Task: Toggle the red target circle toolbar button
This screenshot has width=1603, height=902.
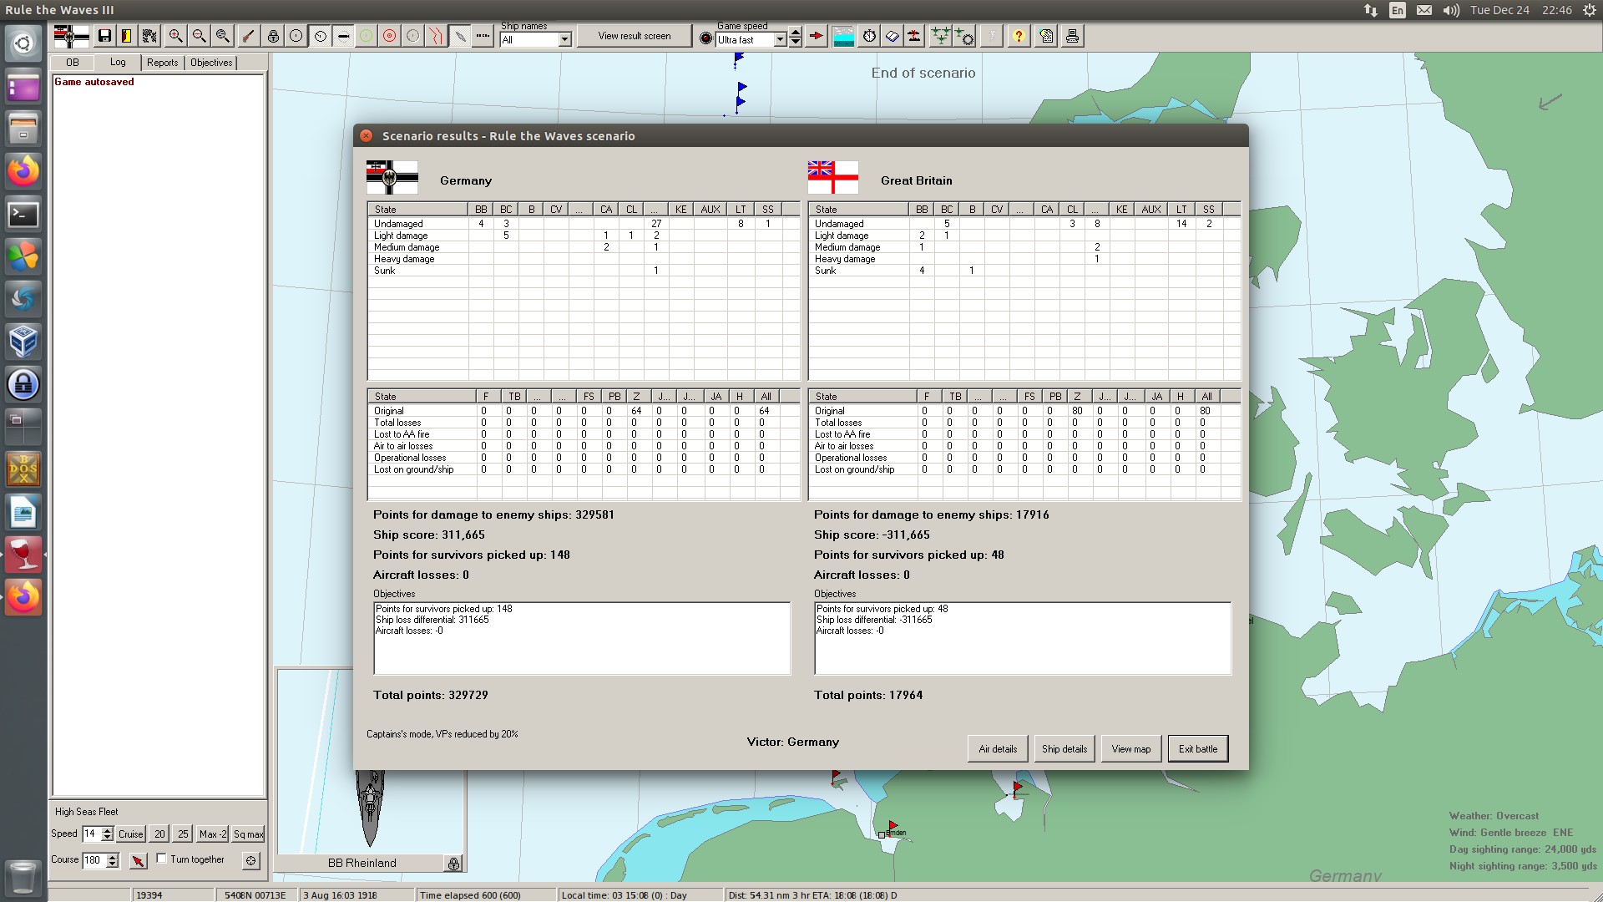Action: [x=389, y=36]
